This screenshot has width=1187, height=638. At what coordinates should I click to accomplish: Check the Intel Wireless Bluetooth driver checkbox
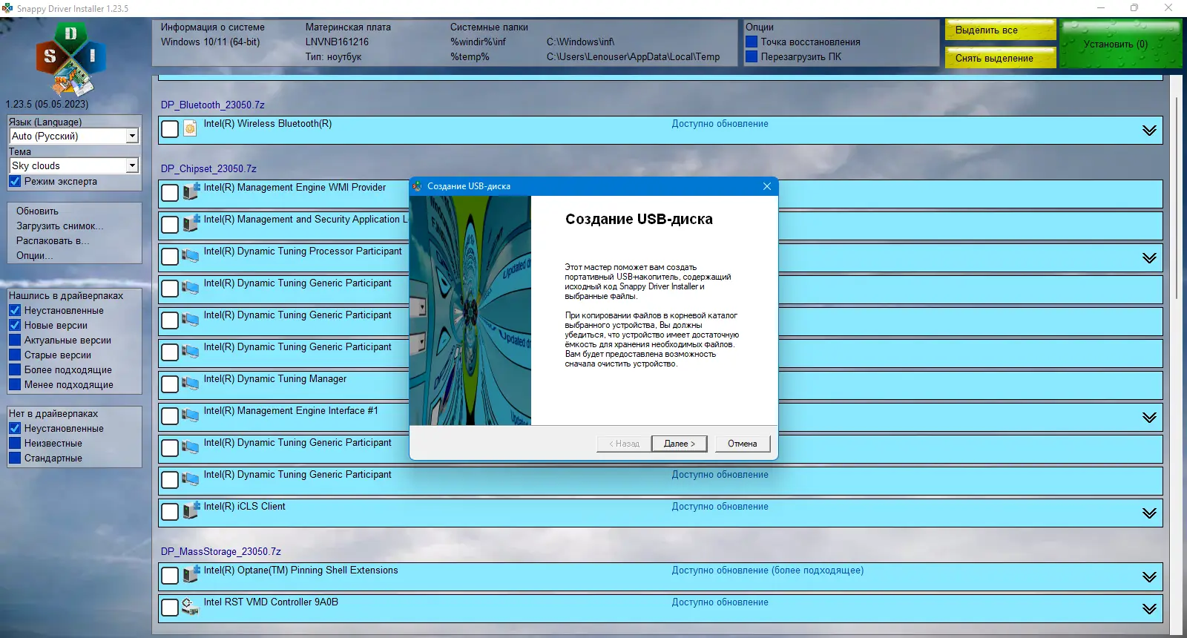point(170,129)
